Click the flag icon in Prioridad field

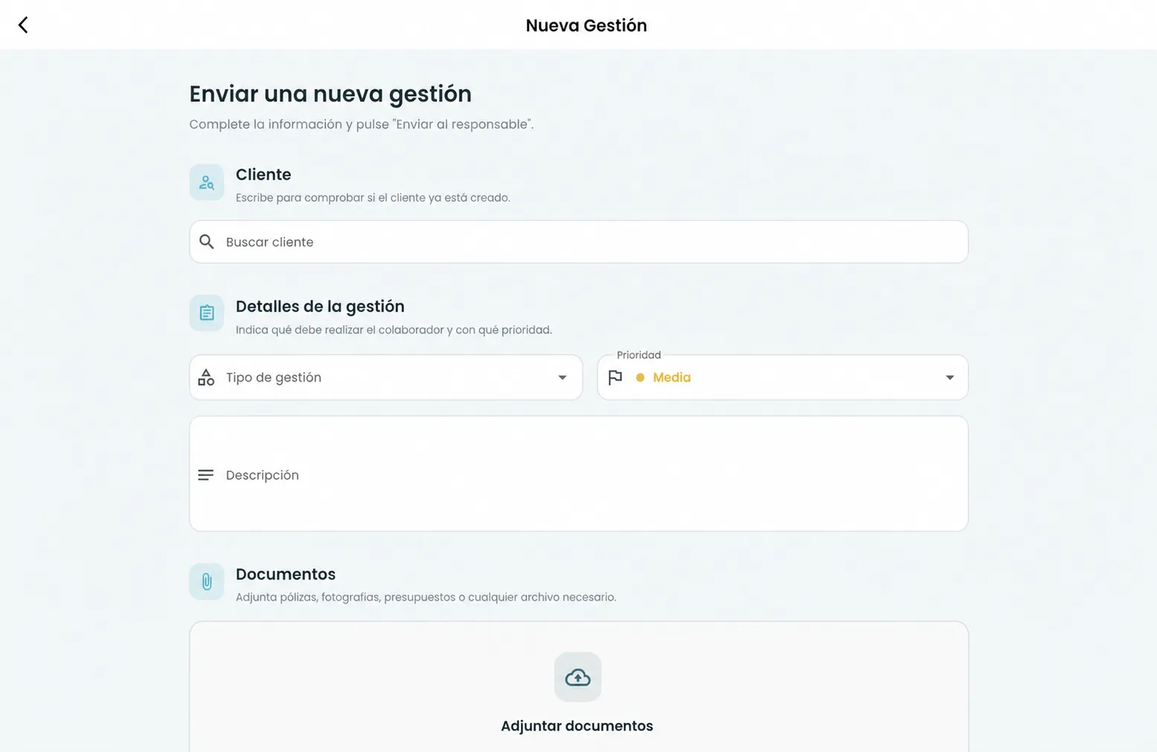tap(615, 377)
